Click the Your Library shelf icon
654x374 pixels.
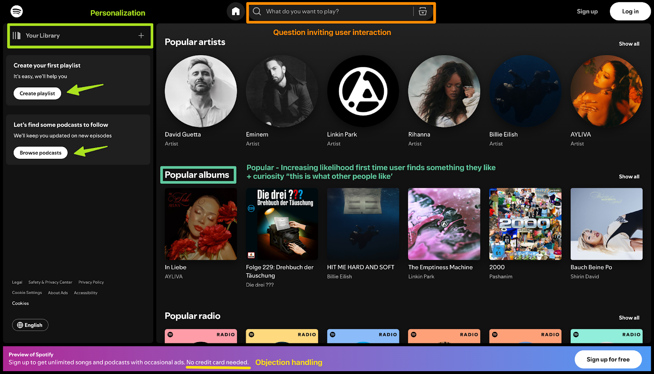tap(17, 36)
